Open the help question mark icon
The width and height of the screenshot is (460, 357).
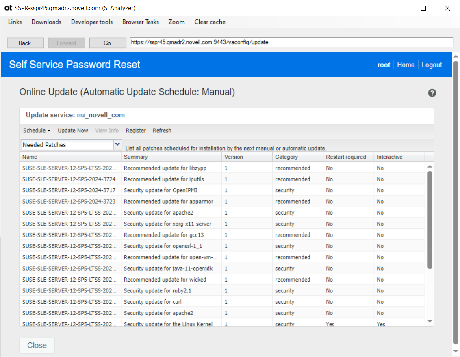432,93
